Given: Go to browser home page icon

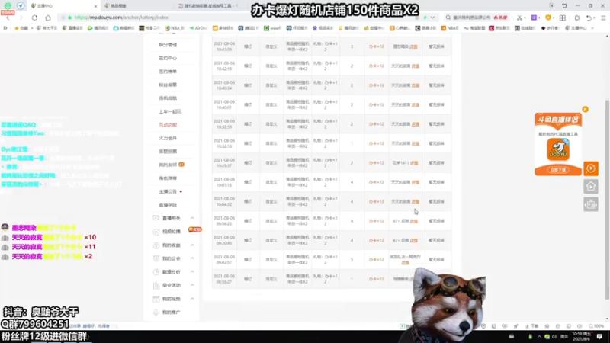Looking at the screenshot, I should 48,18.
